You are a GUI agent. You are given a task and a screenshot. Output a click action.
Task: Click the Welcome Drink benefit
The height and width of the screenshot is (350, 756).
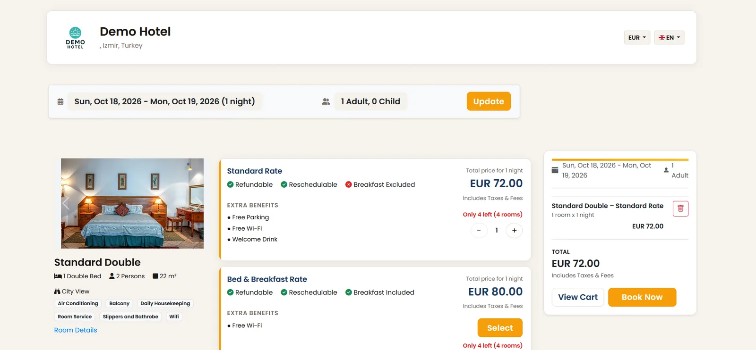point(255,240)
